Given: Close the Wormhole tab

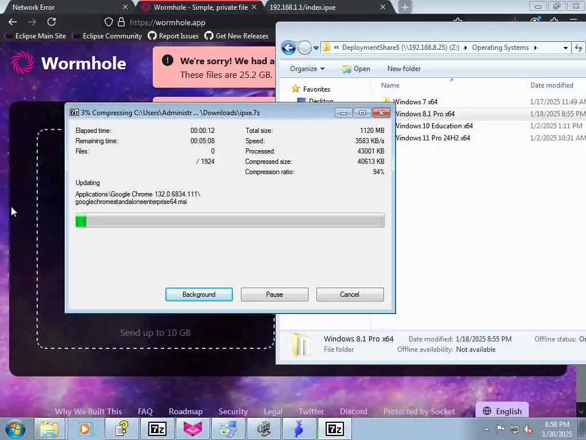Looking at the screenshot, I should (254, 7).
